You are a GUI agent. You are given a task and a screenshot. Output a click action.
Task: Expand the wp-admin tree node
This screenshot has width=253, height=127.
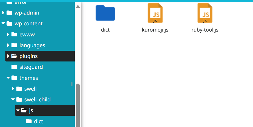point(3,13)
